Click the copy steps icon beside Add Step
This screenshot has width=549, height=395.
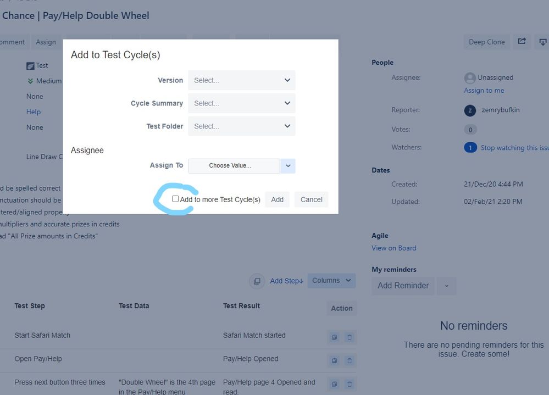(x=257, y=281)
